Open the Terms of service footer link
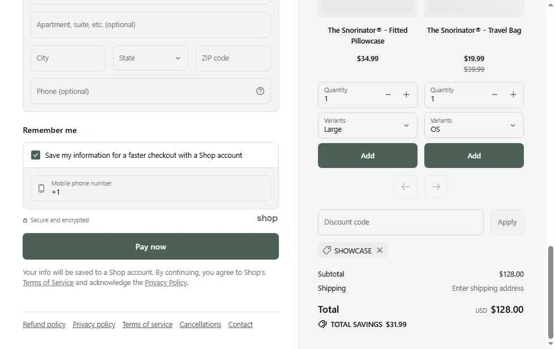Image resolution: width=555 pixels, height=349 pixels. coord(147,325)
